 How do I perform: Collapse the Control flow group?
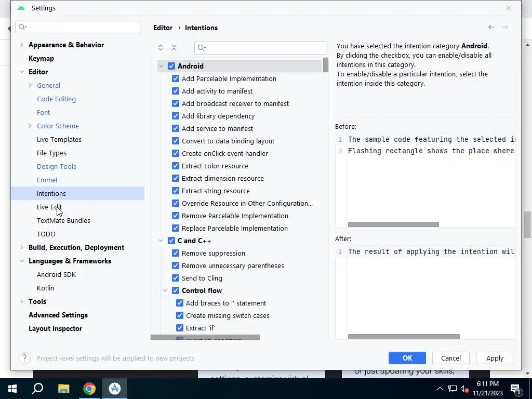pos(165,290)
